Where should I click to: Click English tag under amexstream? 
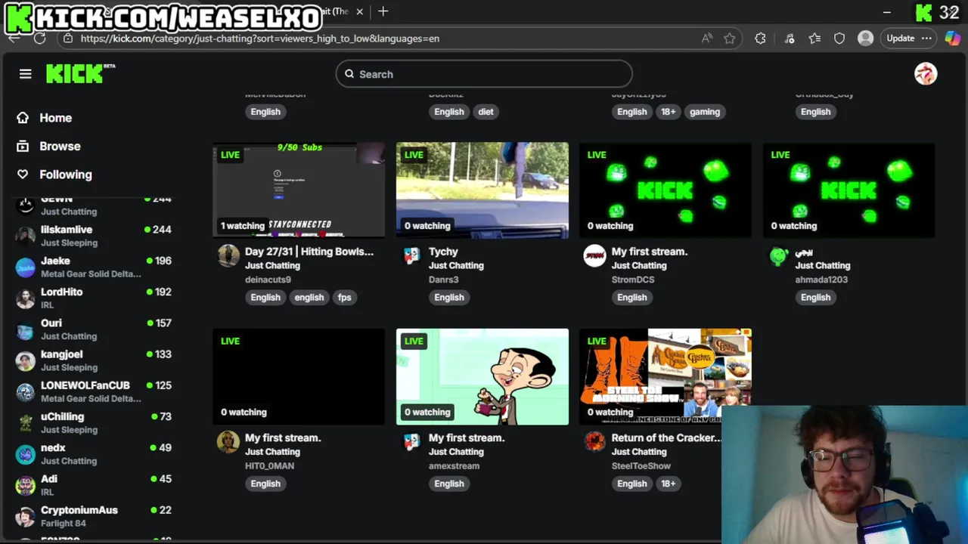coord(449,484)
